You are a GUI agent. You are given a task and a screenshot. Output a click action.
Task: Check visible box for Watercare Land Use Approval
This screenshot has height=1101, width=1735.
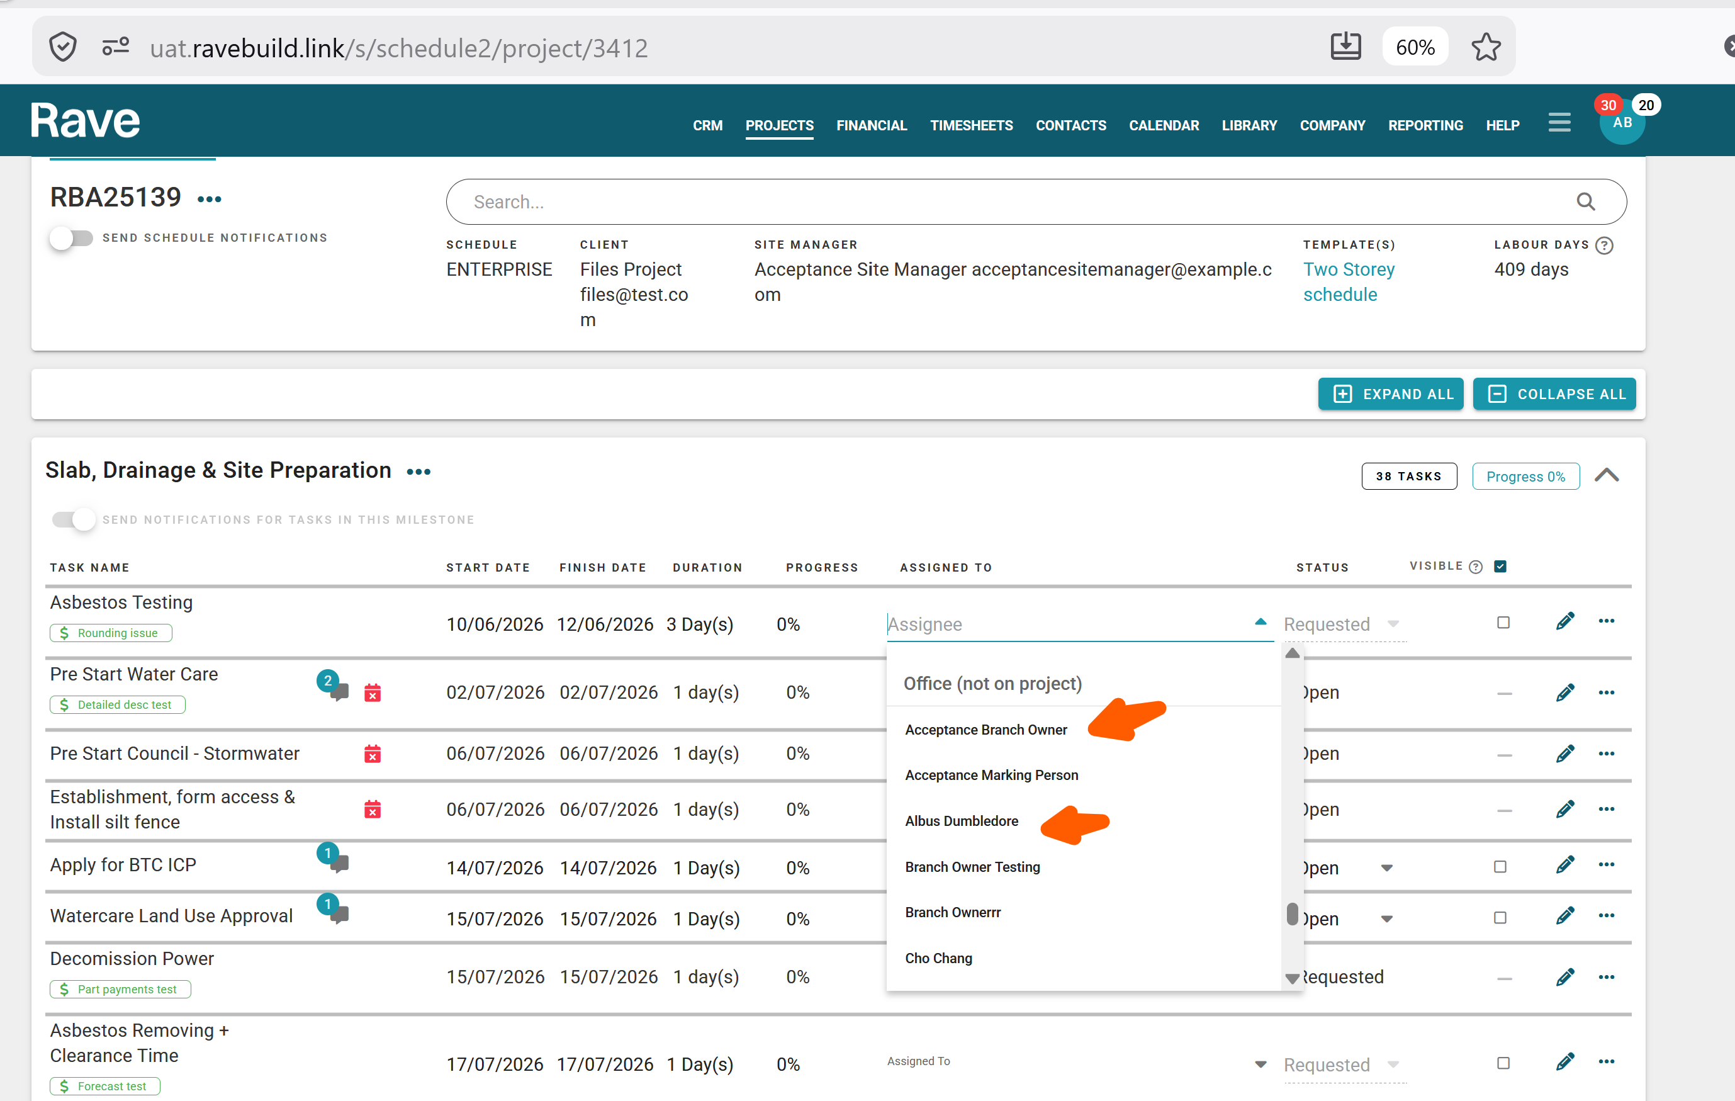click(x=1500, y=918)
